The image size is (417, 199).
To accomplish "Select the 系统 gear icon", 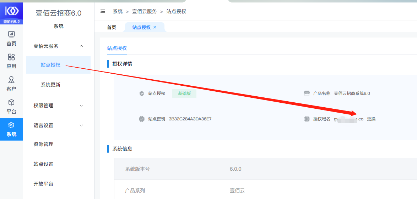I will point(11,125).
